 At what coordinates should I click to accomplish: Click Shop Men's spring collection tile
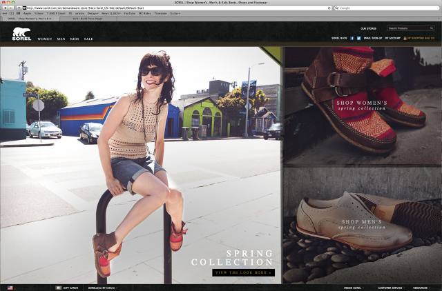click(362, 224)
